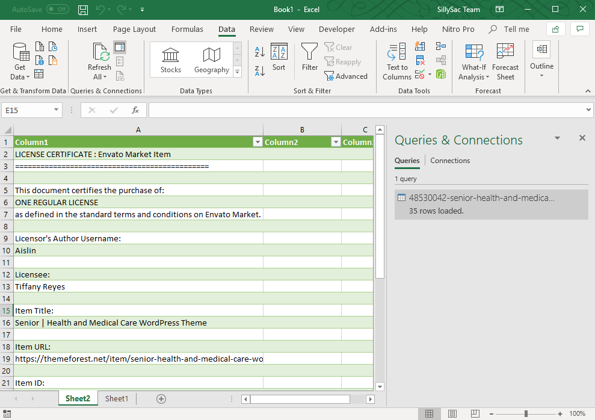
Task: Click the Remove Duplicates icon
Action: pyautogui.click(x=421, y=61)
